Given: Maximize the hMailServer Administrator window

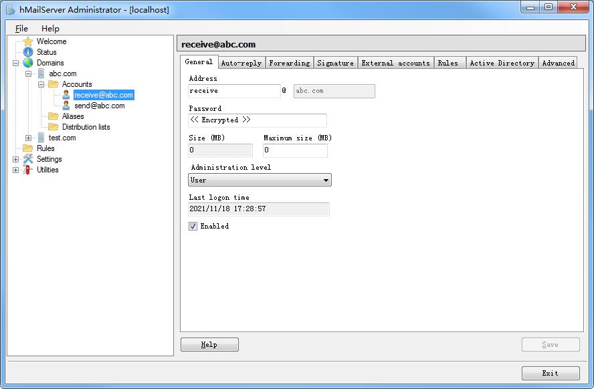Looking at the screenshot, I should pyautogui.click(x=548, y=7).
